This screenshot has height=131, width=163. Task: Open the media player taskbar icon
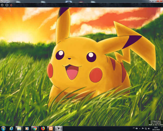point(27,128)
